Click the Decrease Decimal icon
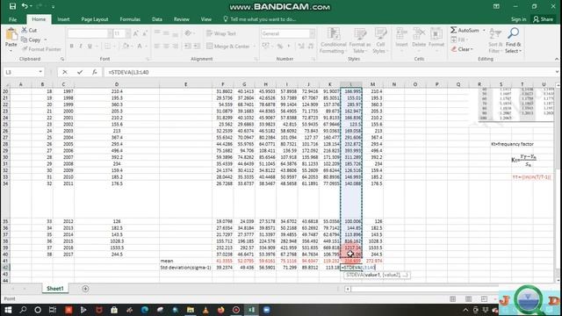562x316 pixels. click(x=311, y=46)
